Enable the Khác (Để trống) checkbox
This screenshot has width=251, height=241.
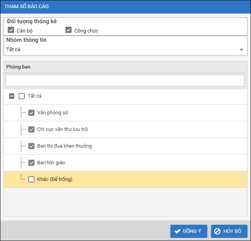point(31,179)
